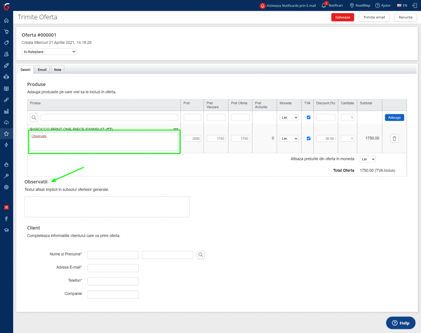The image size is (421, 333).
Task: Open the price tag products icon
Action: (x=7, y=43)
